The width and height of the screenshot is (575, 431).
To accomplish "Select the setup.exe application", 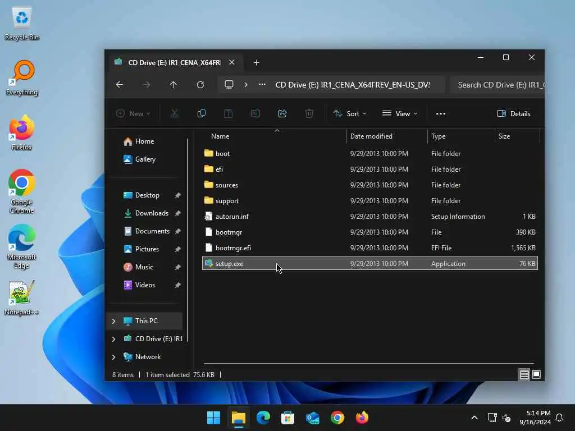I will click(x=370, y=264).
